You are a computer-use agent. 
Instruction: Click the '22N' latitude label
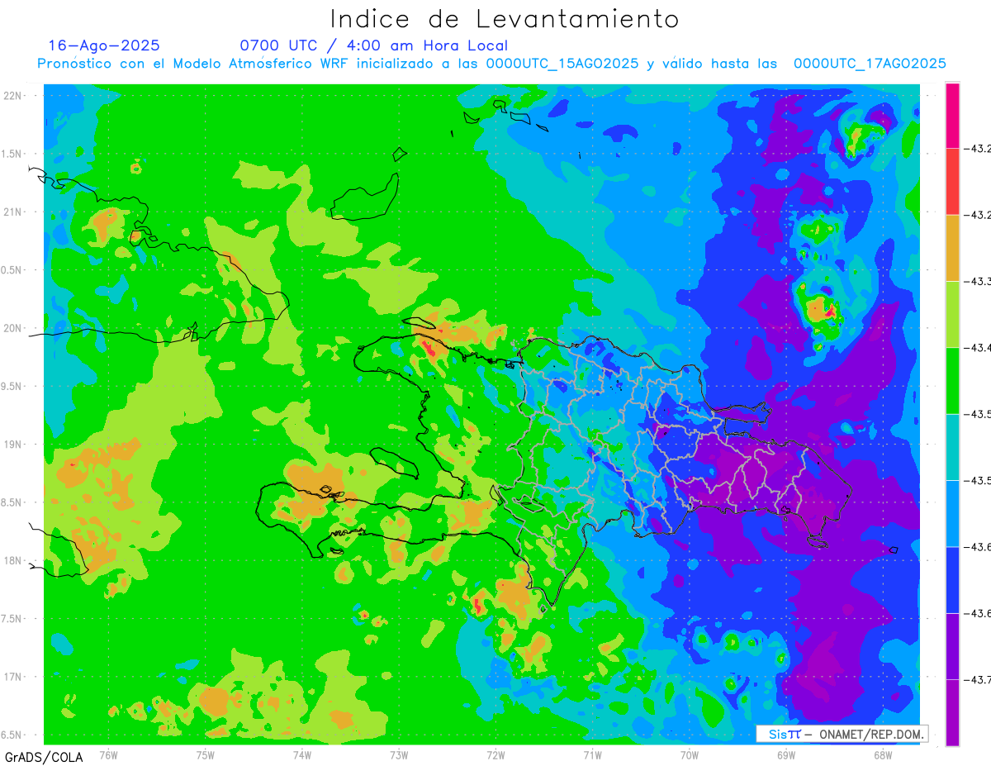12,96
